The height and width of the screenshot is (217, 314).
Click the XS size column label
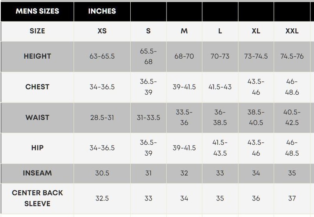pyautogui.click(x=102, y=31)
